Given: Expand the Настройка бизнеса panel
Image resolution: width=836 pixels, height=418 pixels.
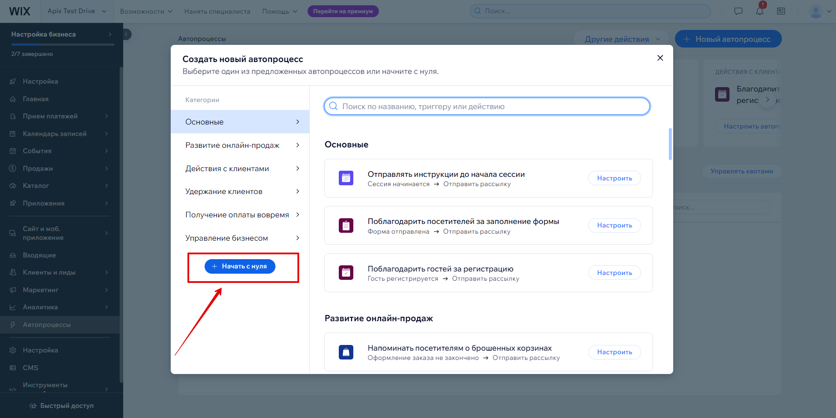Looking at the screenshot, I should point(62,34).
